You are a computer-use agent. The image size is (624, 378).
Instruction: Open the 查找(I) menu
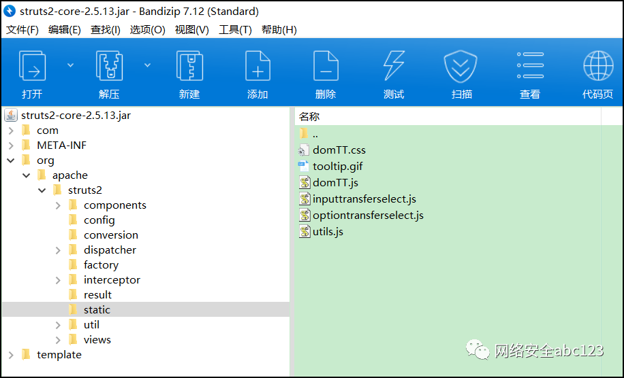pyautogui.click(x=106, y=30)
